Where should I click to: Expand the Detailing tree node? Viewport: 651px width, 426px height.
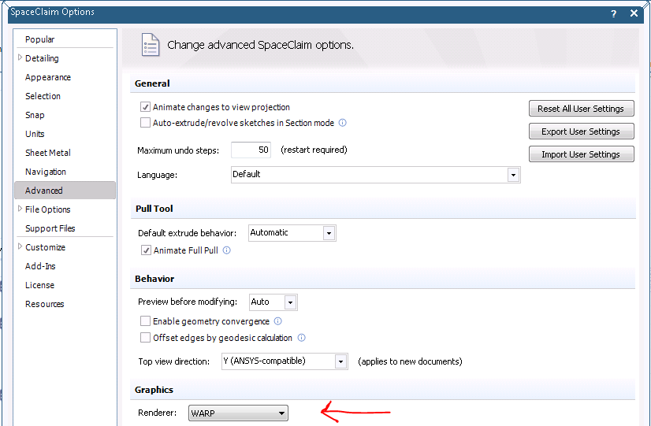(20, 57)
